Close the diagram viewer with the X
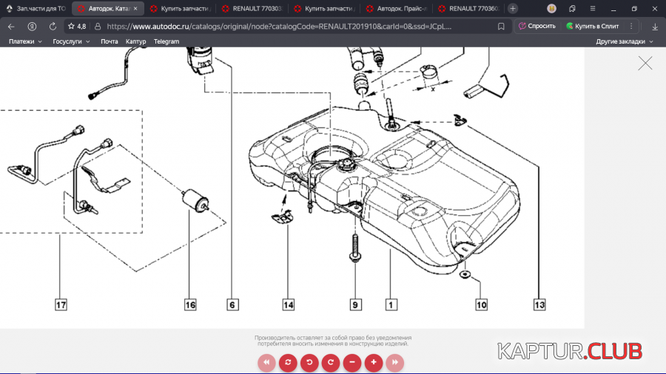The width and height of the screenshot is (666, 374). tap(645, 64)
